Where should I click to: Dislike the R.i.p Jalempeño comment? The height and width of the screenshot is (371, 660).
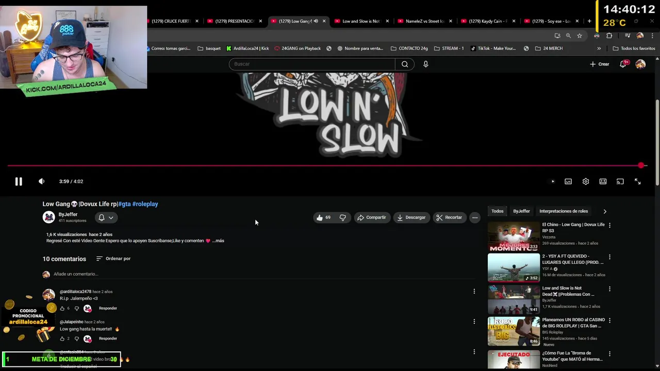(76, 308)
